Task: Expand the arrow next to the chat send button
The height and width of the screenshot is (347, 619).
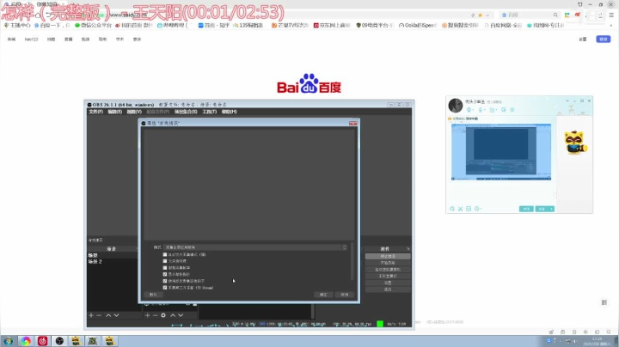Action: (x=551, y=209)
